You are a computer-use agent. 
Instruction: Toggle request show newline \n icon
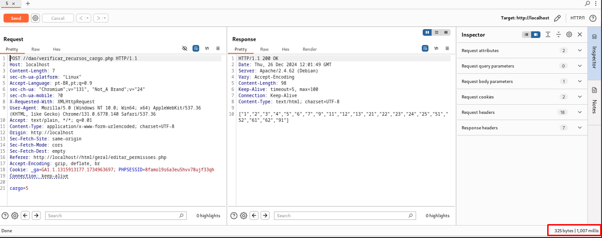207,48
